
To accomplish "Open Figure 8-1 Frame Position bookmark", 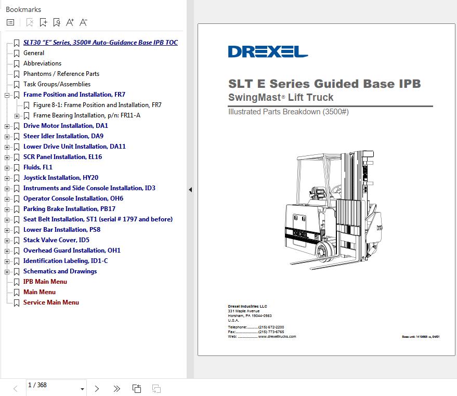I will (97, 105).
